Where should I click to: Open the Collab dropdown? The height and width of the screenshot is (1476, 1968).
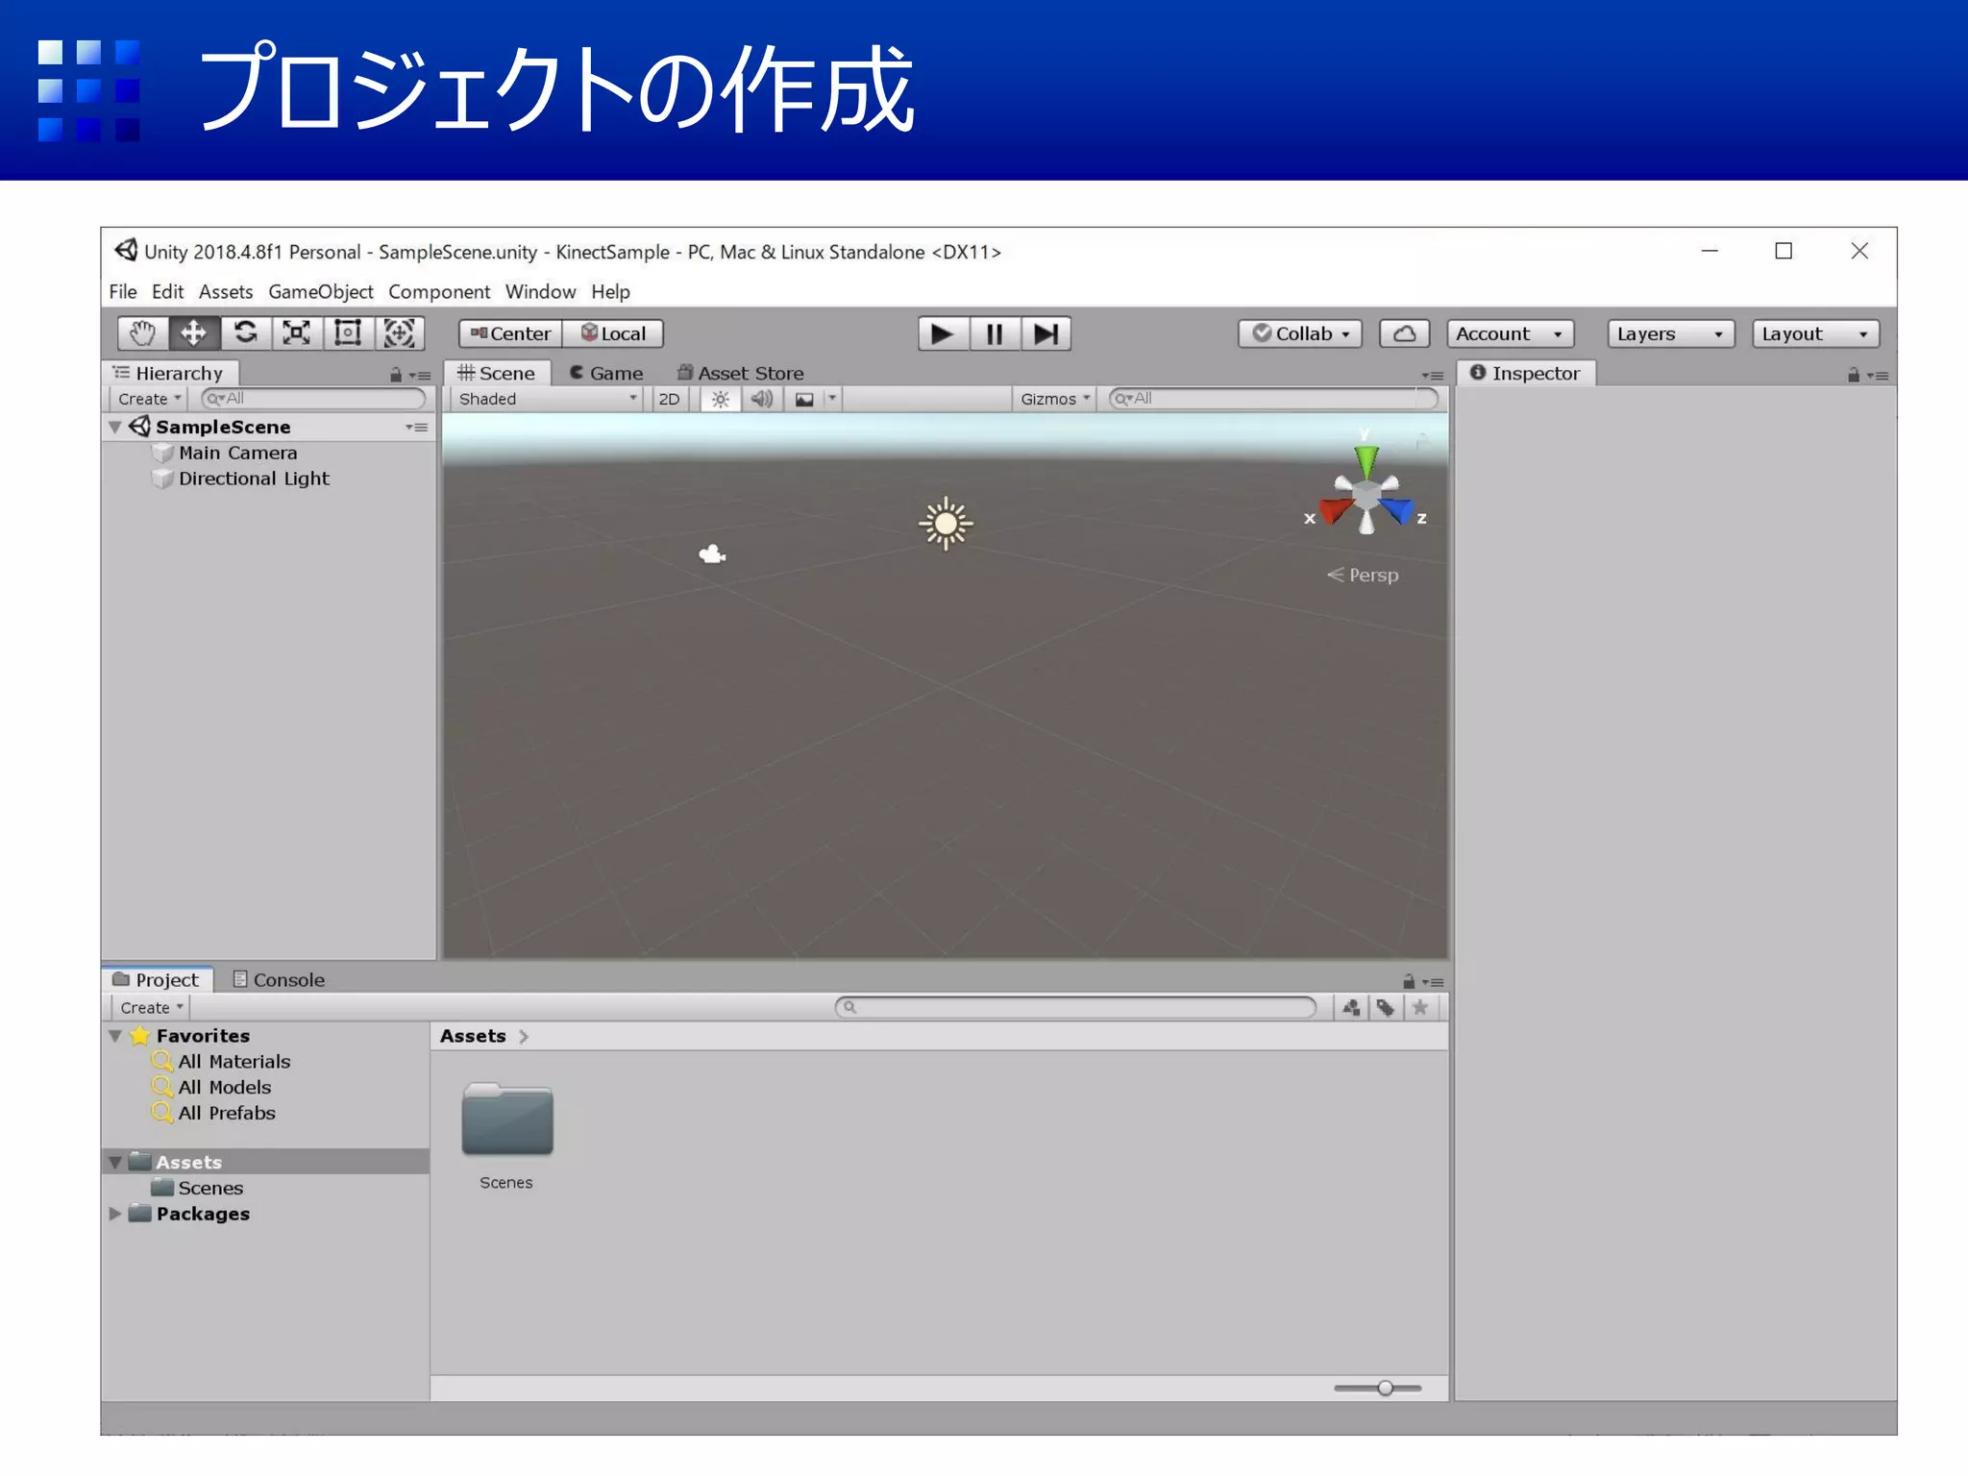click(x=1300, y=333)
